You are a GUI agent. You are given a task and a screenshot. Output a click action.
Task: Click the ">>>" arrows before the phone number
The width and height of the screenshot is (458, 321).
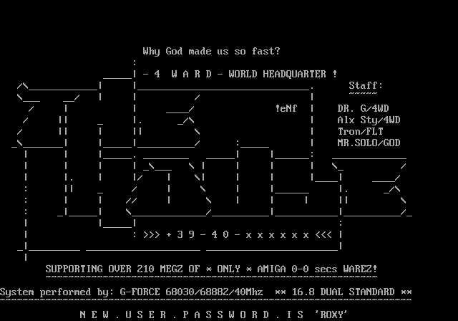151,234
